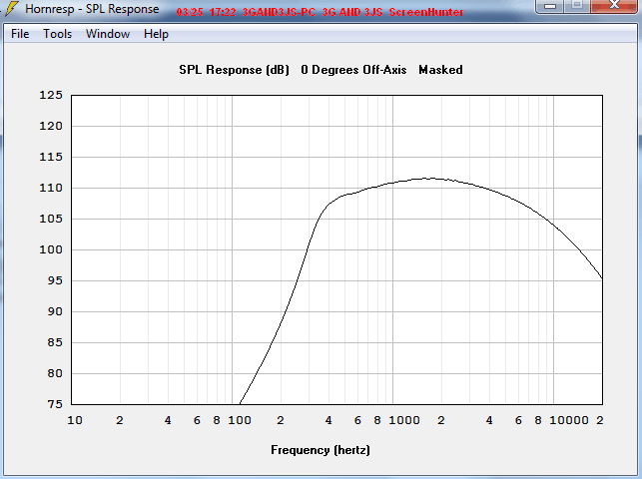
Task: Click the 105 value on the dB axis
Action: pos(51,219)
